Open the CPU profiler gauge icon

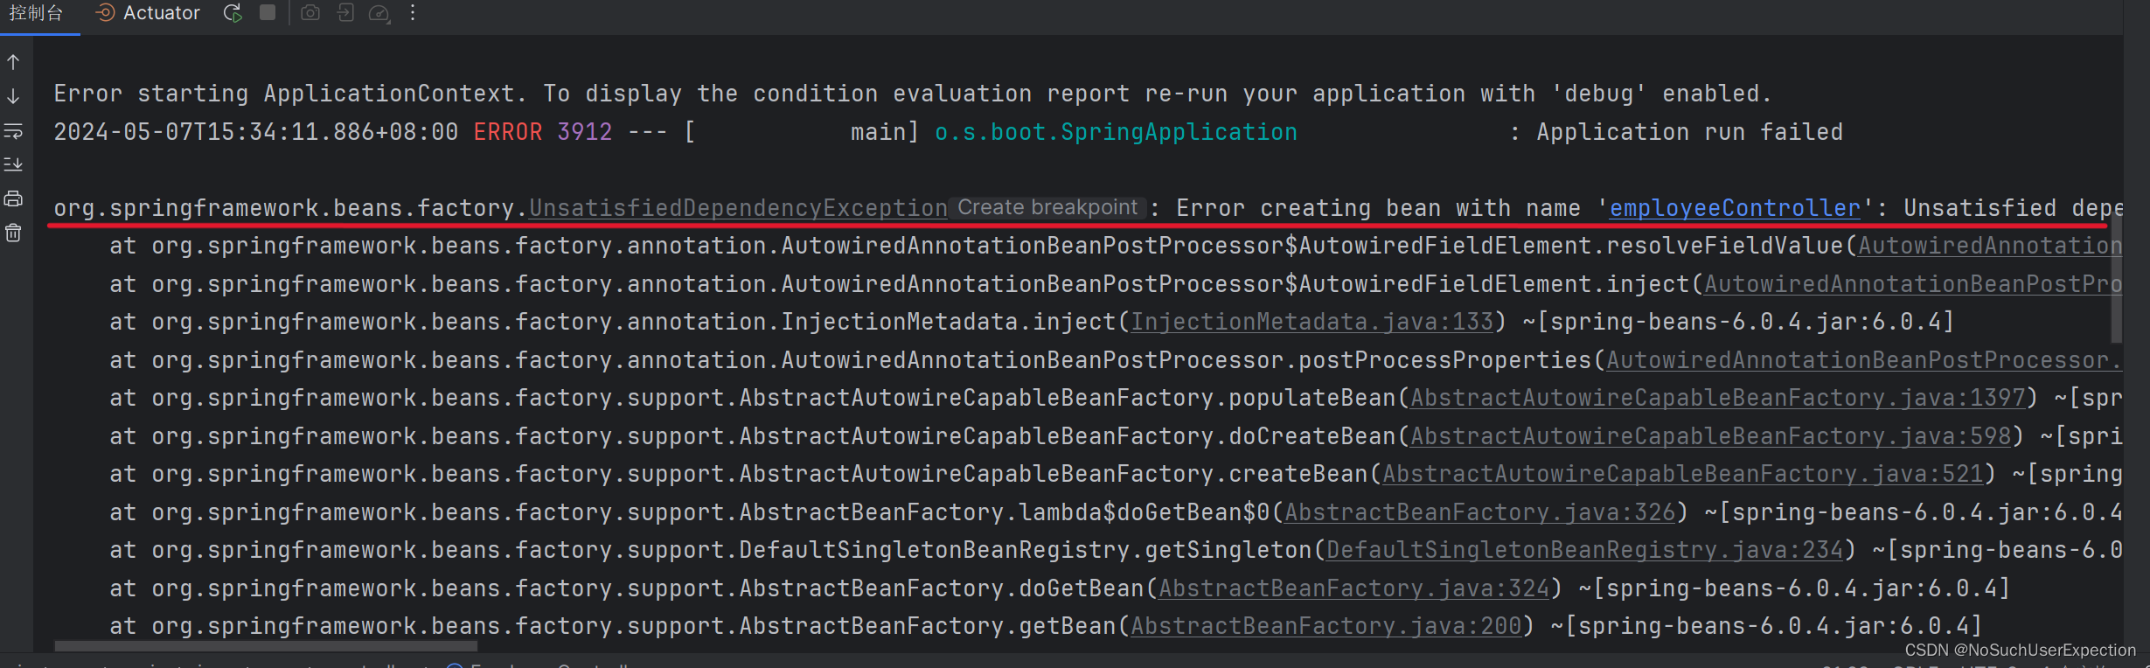click(379, 13)
